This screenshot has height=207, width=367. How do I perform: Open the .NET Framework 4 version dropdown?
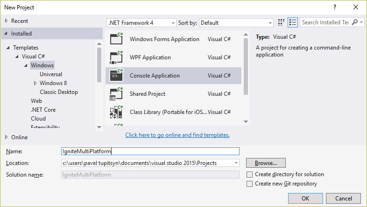pyautogui.click(x=141, y=23)
